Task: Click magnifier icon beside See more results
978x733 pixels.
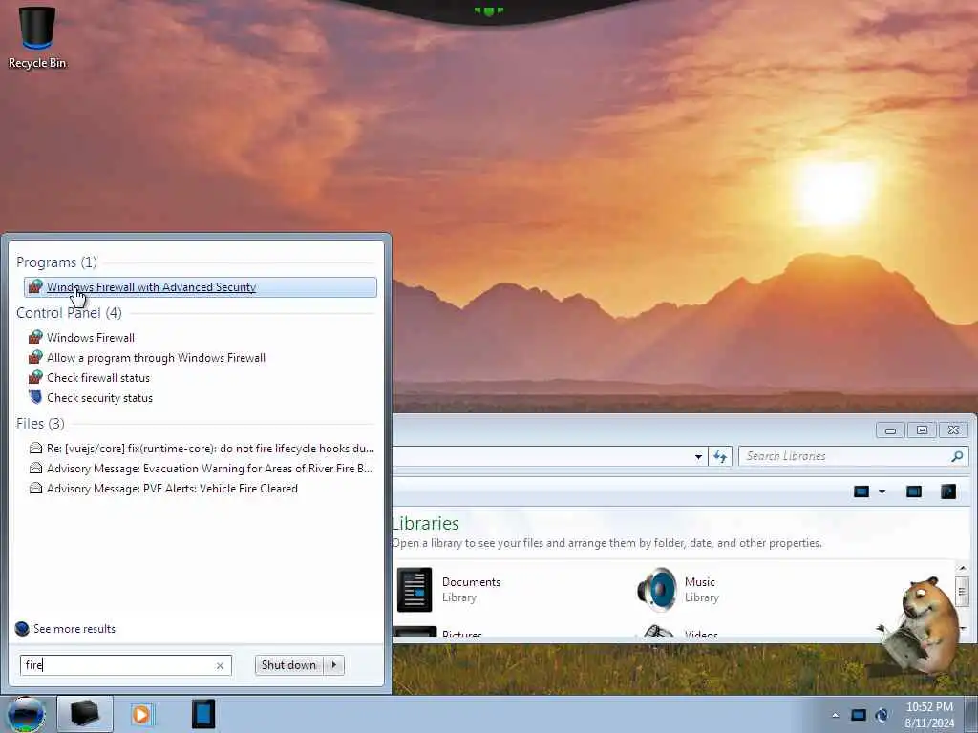Action: click(x=22, y=628)
